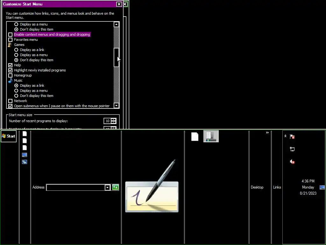This screenshot has width=326, height=245.
Task: Open the network connection tray icon
Action: coord(292,149)
